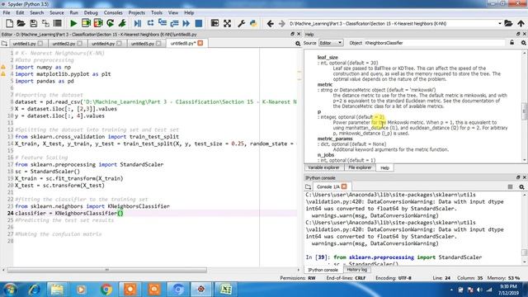Image resolution: width=528 pixels, height=297 pixels.
Task: Open the Search menu
Action: [36, 12]
